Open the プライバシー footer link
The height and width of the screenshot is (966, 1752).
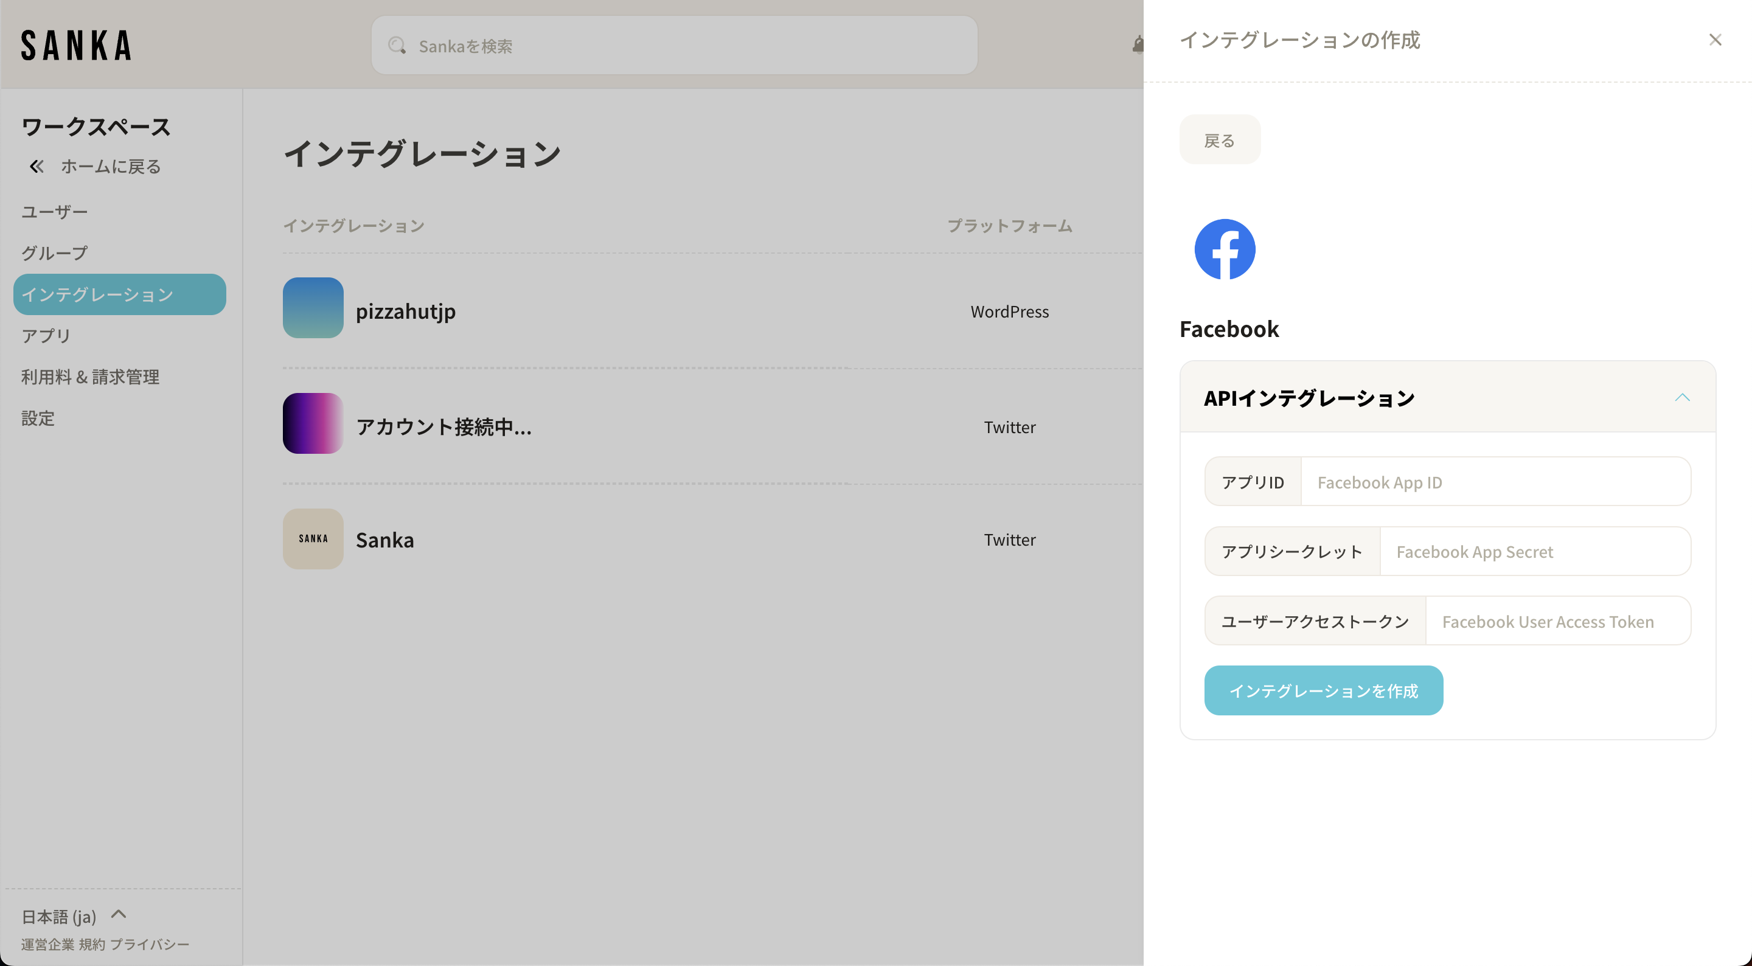pos(150,944)
